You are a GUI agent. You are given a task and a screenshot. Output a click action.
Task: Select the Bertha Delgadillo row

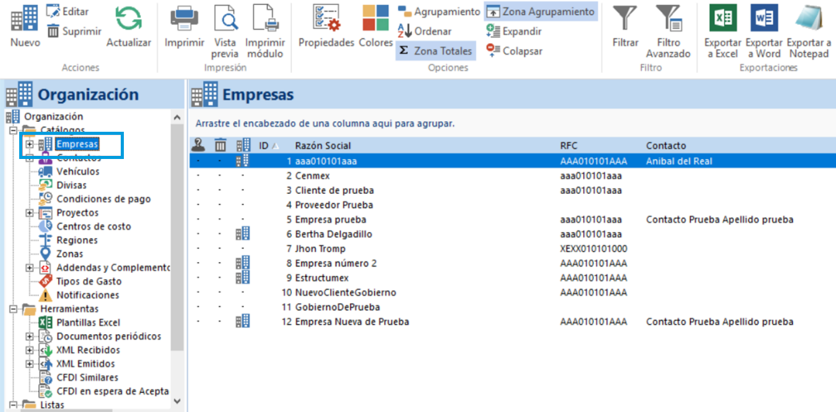click(x=512, y=234)
